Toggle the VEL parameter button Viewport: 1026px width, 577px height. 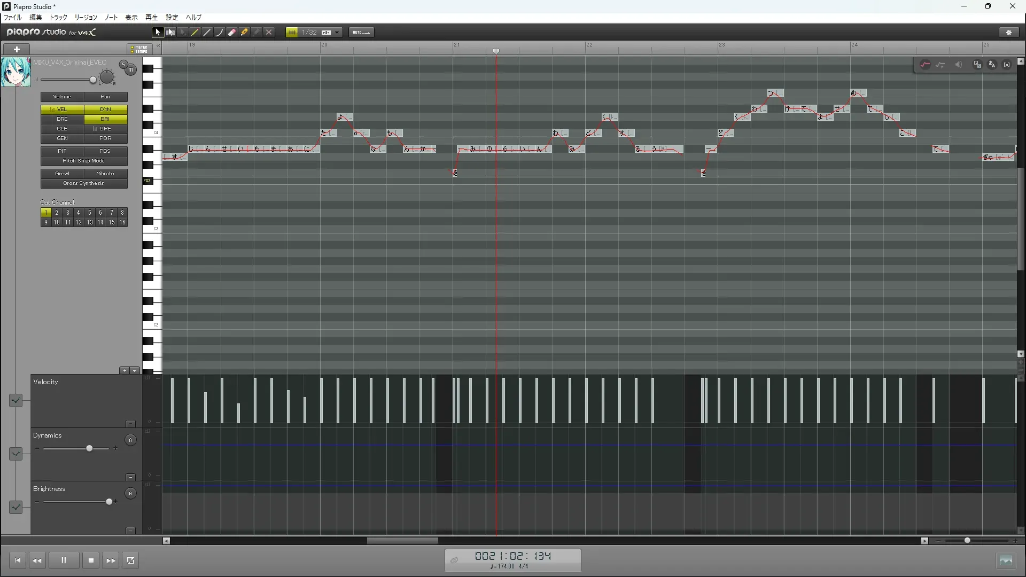pos(62,109)
